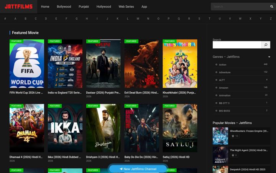Open the Ghostbusters Frozen Empire thumbnail
276x173 pixels.
pyautogui.click(x=220, y=136)
